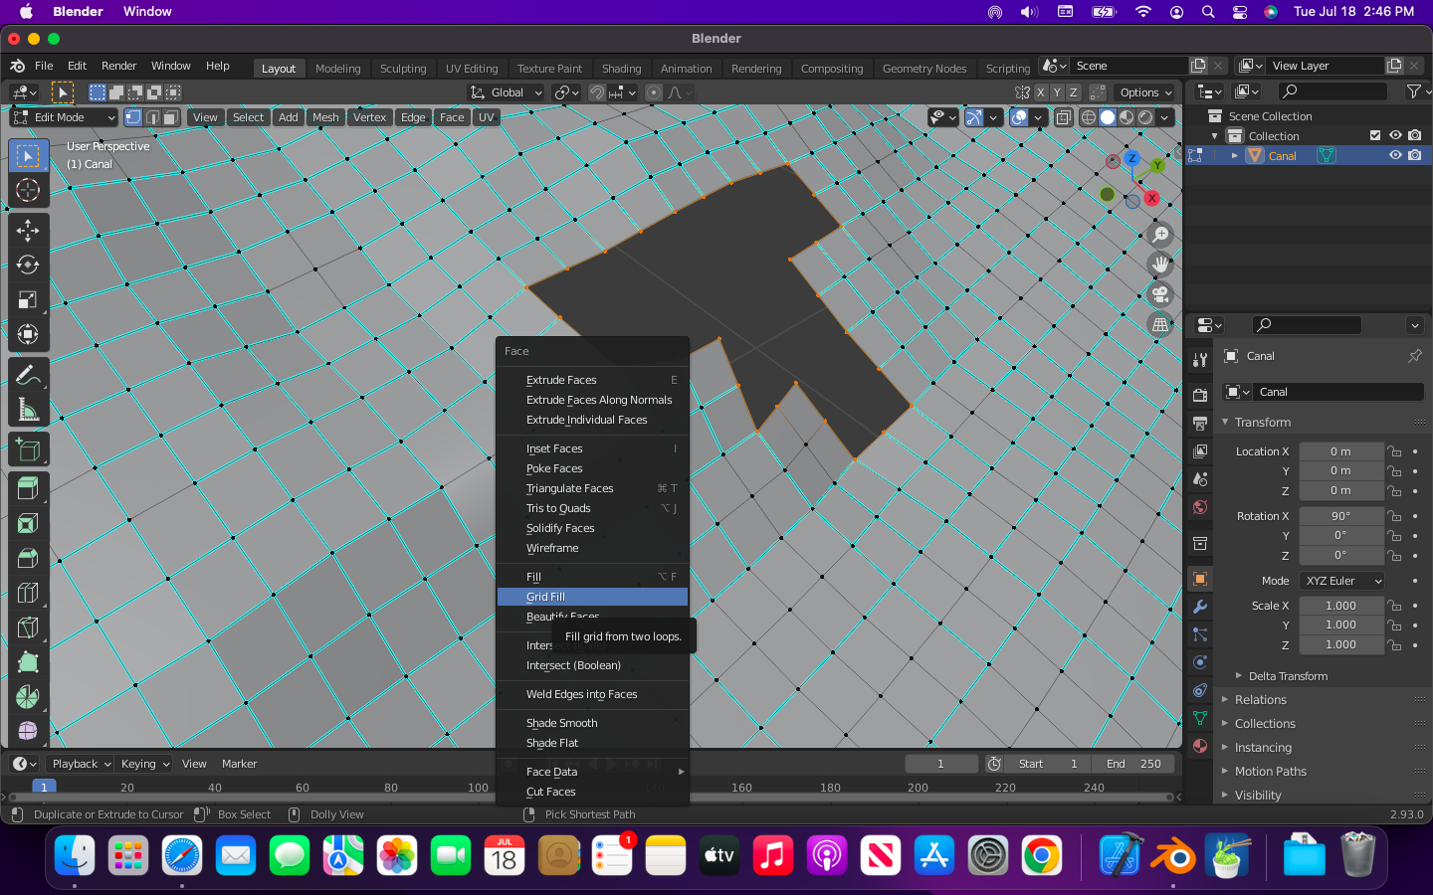The image size is (1433, 895).
Task: Open the Output properties tab
Action: (1200, 423)
